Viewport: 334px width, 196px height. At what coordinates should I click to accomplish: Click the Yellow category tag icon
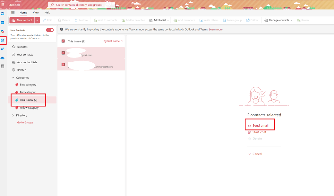[x=17, y=108]
